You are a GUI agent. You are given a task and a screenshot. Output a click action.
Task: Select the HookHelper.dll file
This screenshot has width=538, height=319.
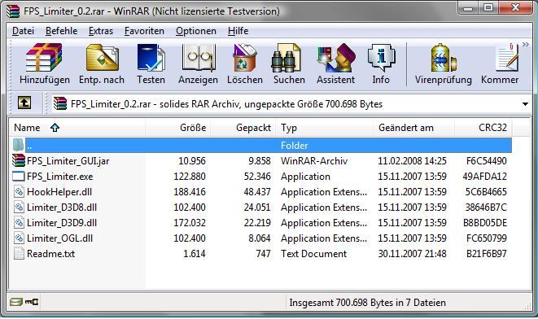click(x=59, y=192)
